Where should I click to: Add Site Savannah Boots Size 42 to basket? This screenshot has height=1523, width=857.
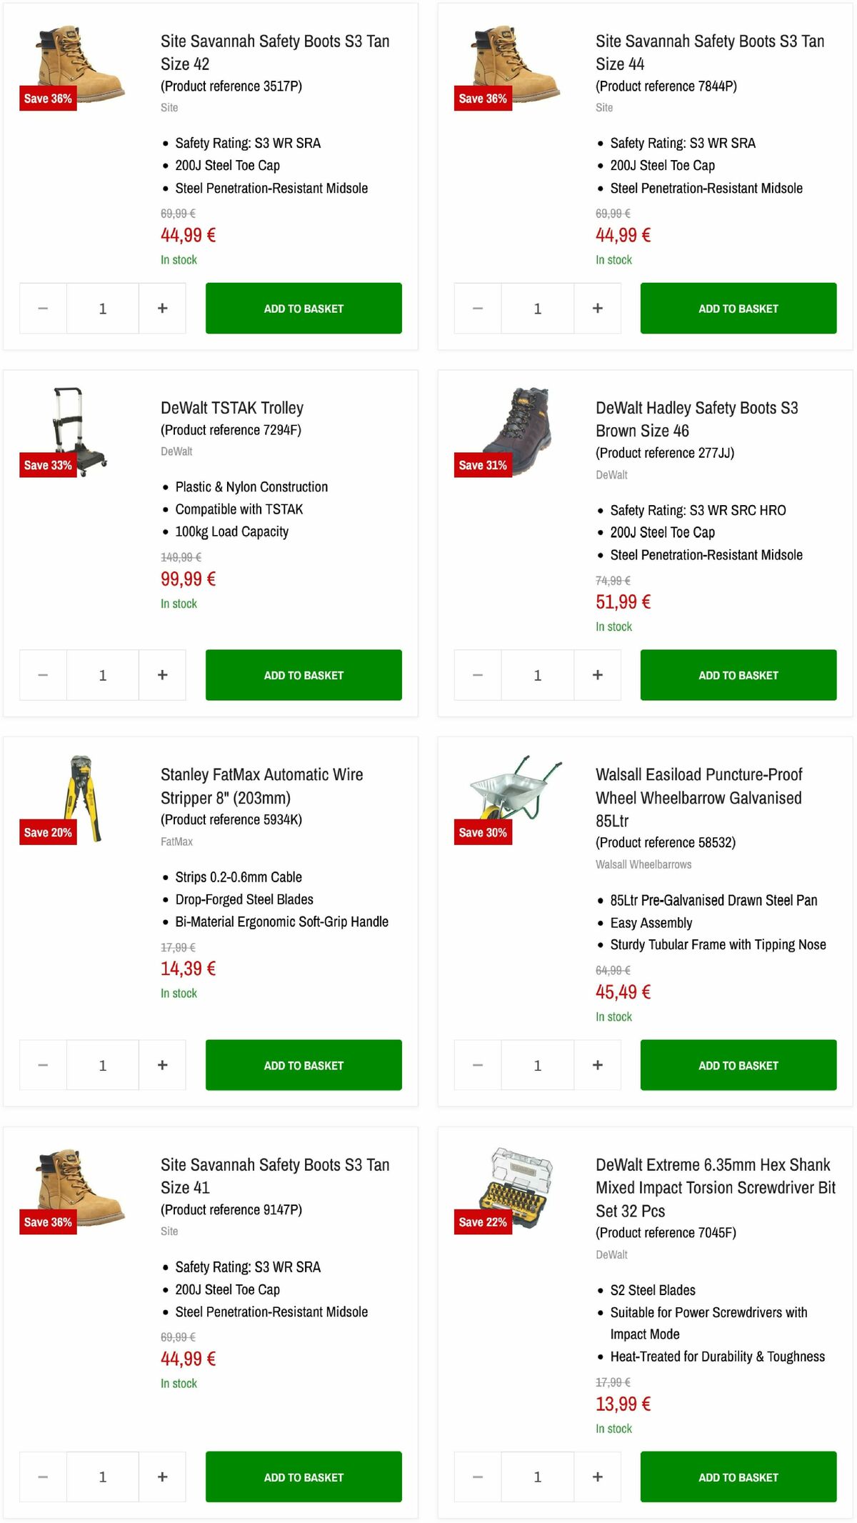(303, 308)
